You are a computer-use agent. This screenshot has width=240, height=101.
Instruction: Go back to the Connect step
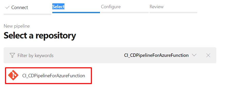point(20,7)
